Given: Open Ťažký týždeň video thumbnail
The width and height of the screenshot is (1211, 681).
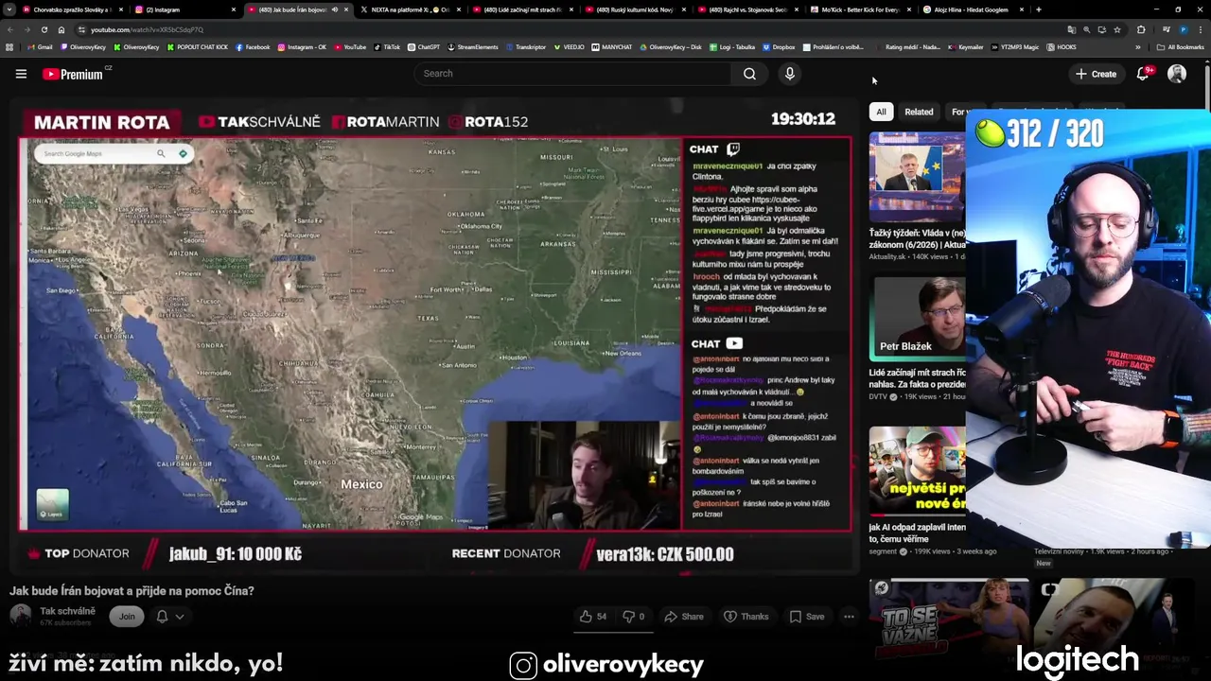Looking at the screenshot, I should pos(917,177).
